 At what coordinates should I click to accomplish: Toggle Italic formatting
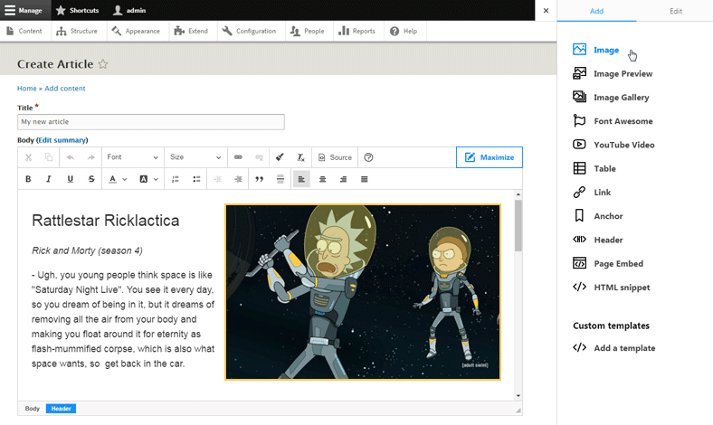(x=49, y=179)
